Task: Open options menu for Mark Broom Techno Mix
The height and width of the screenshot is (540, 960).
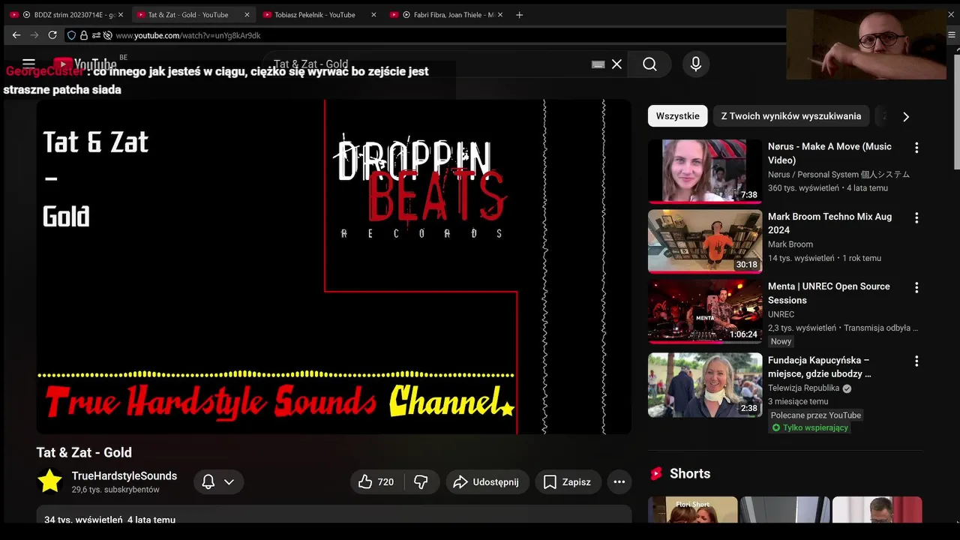Action: (x=916, y=217)
